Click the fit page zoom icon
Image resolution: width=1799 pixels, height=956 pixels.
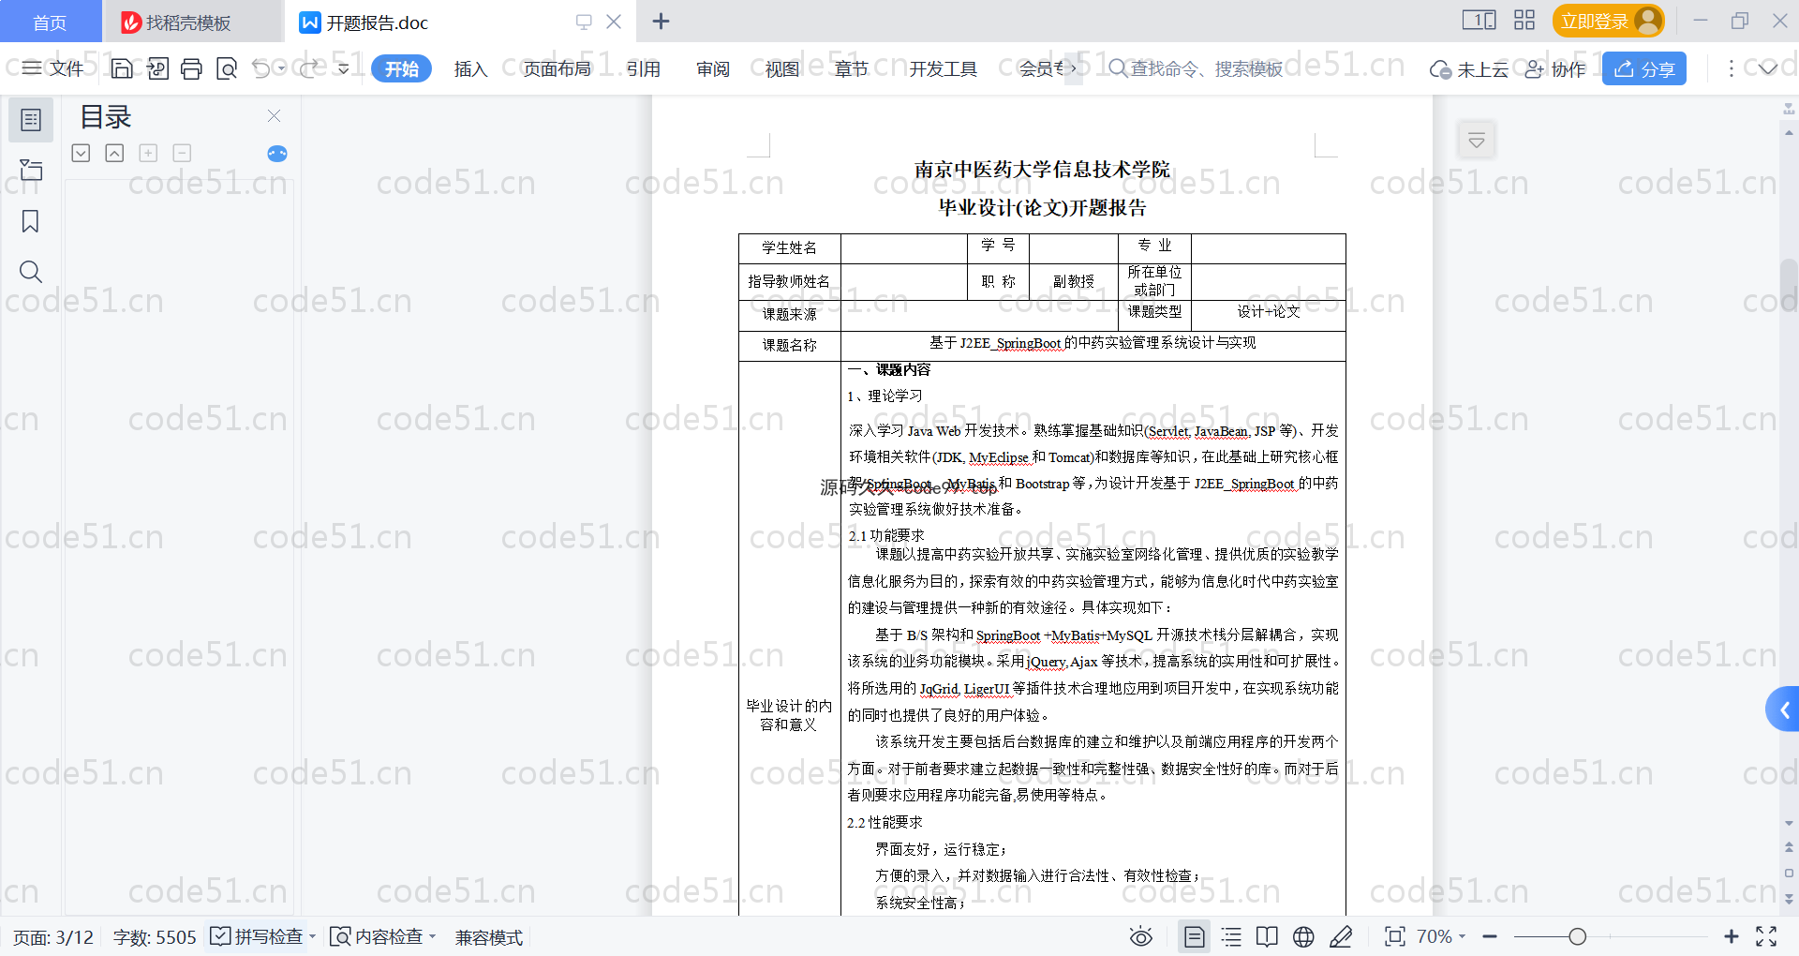click(1395, 937)
